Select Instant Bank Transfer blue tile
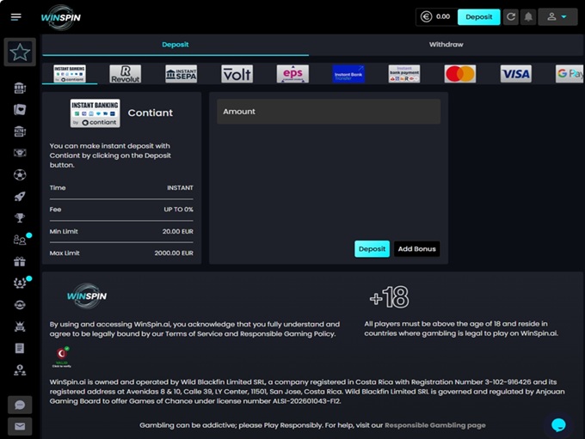The height and width of the screenshot is (439, 585). point(348,74)
